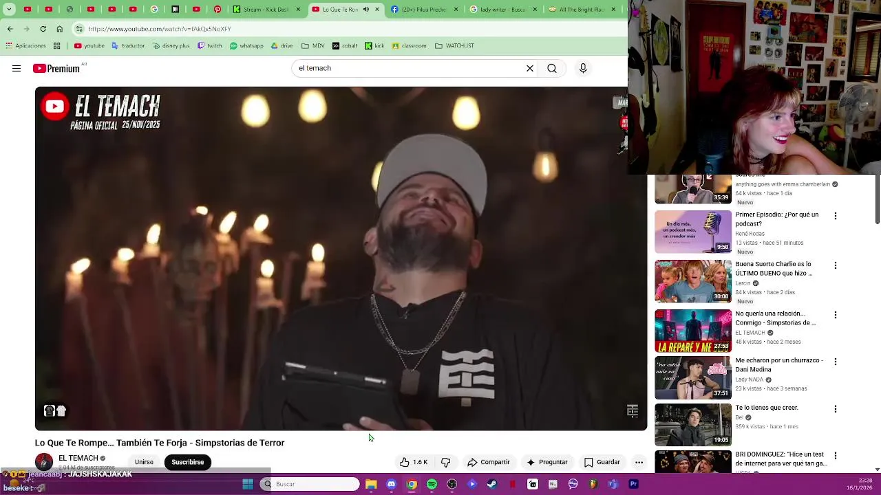Open the cobalt bookmark
The width and height of the screenshot is (881, 495).
pyautogui.click(x=345, y=46)
